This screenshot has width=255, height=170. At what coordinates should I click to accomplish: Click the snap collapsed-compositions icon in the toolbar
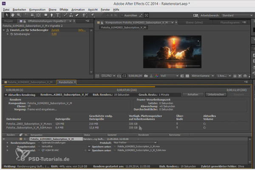click(x=146, y=15)
